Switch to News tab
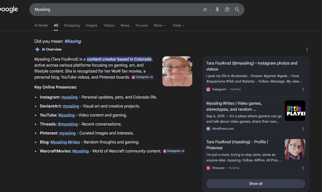 tap(125, 25)
